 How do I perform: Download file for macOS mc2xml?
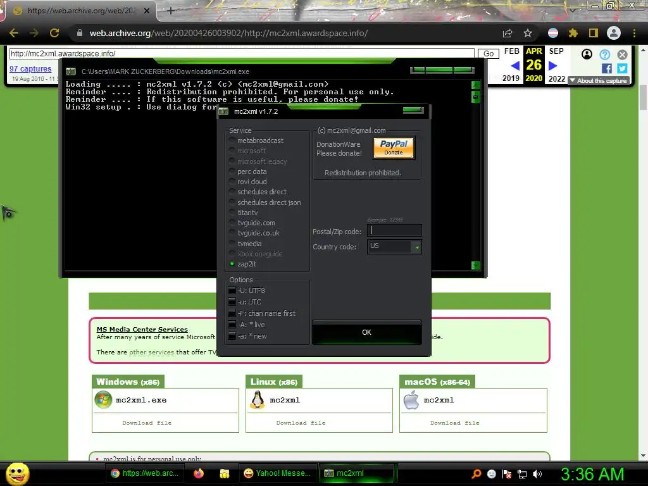tap(454, 423)
